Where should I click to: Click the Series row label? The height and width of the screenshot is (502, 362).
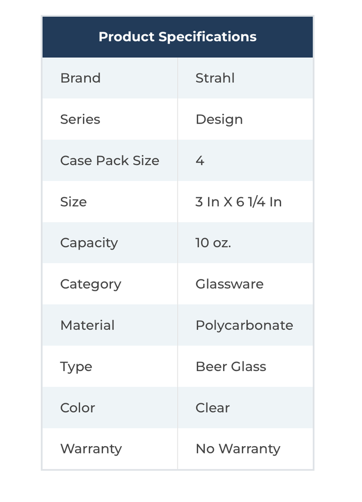click(x=80, y=119)
